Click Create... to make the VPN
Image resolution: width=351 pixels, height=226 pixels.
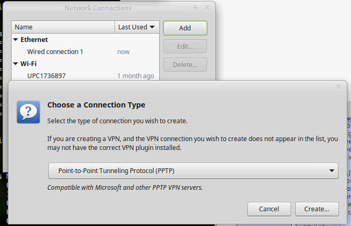click(317, 209)
